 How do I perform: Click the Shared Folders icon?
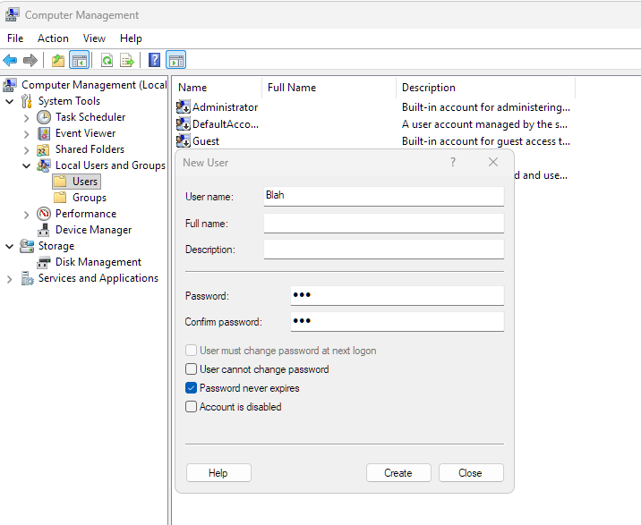(43, 149)
